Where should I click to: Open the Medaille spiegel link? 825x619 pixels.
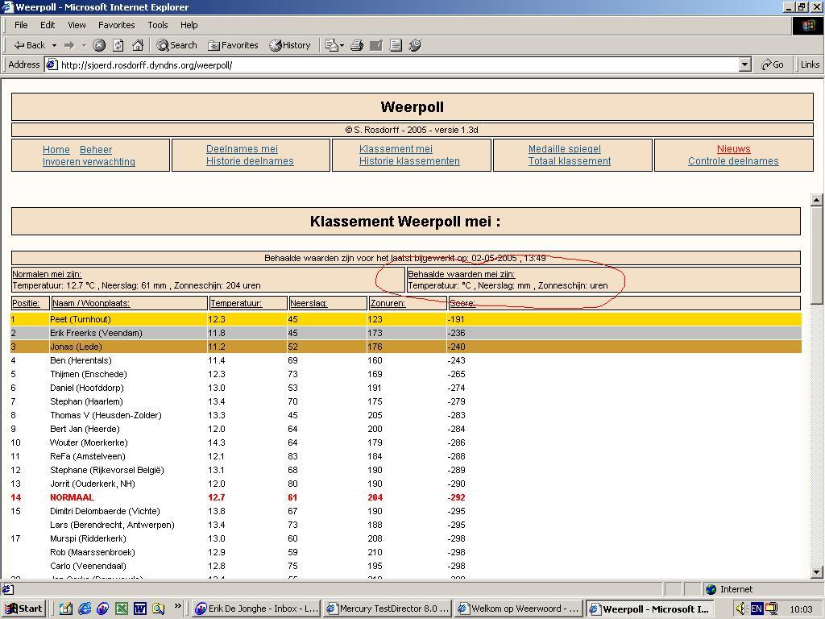pyautogui.click(x=564, y=149)
